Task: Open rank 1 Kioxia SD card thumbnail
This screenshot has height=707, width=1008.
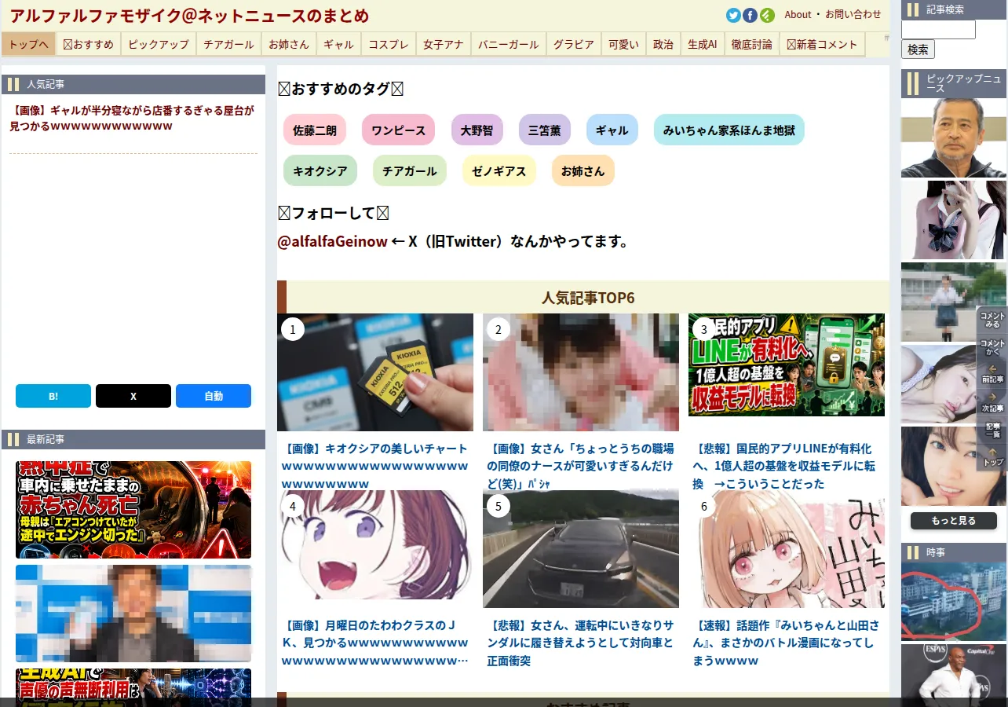Action: coord(375,372)
